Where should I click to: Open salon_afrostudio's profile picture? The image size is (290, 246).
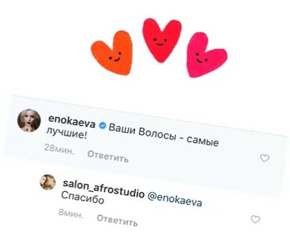point(48,182)
